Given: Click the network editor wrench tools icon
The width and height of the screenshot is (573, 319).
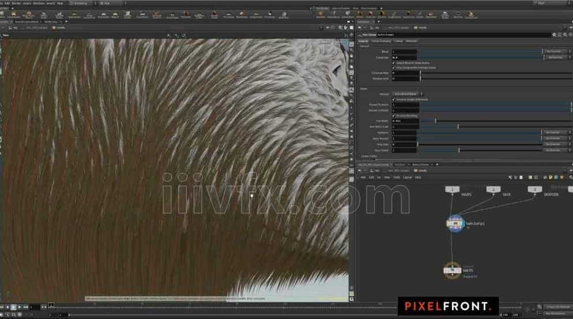Looking at the screenshot, I should click(510, 178).
